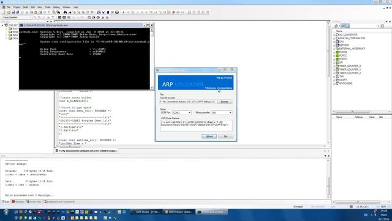Image resolution: width=392 pixels, height=221 pixels.
Task: Open the Build menu
Action: point(26,7)
